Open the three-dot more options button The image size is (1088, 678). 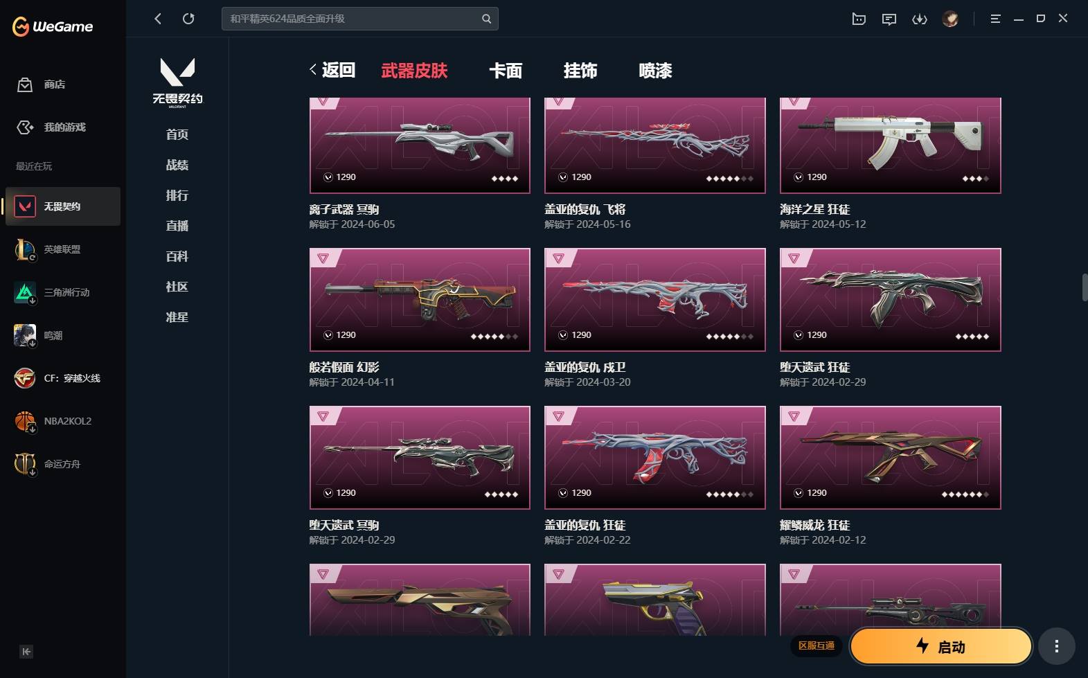[x=1056, y=646]
